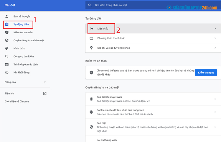Click Địa chỉ và các tùy chọn khác label
This screenshot has width=221, height=142.
[114, 48]
